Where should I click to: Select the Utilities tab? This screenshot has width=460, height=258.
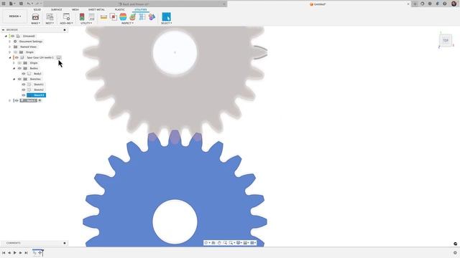pos(141,9)
